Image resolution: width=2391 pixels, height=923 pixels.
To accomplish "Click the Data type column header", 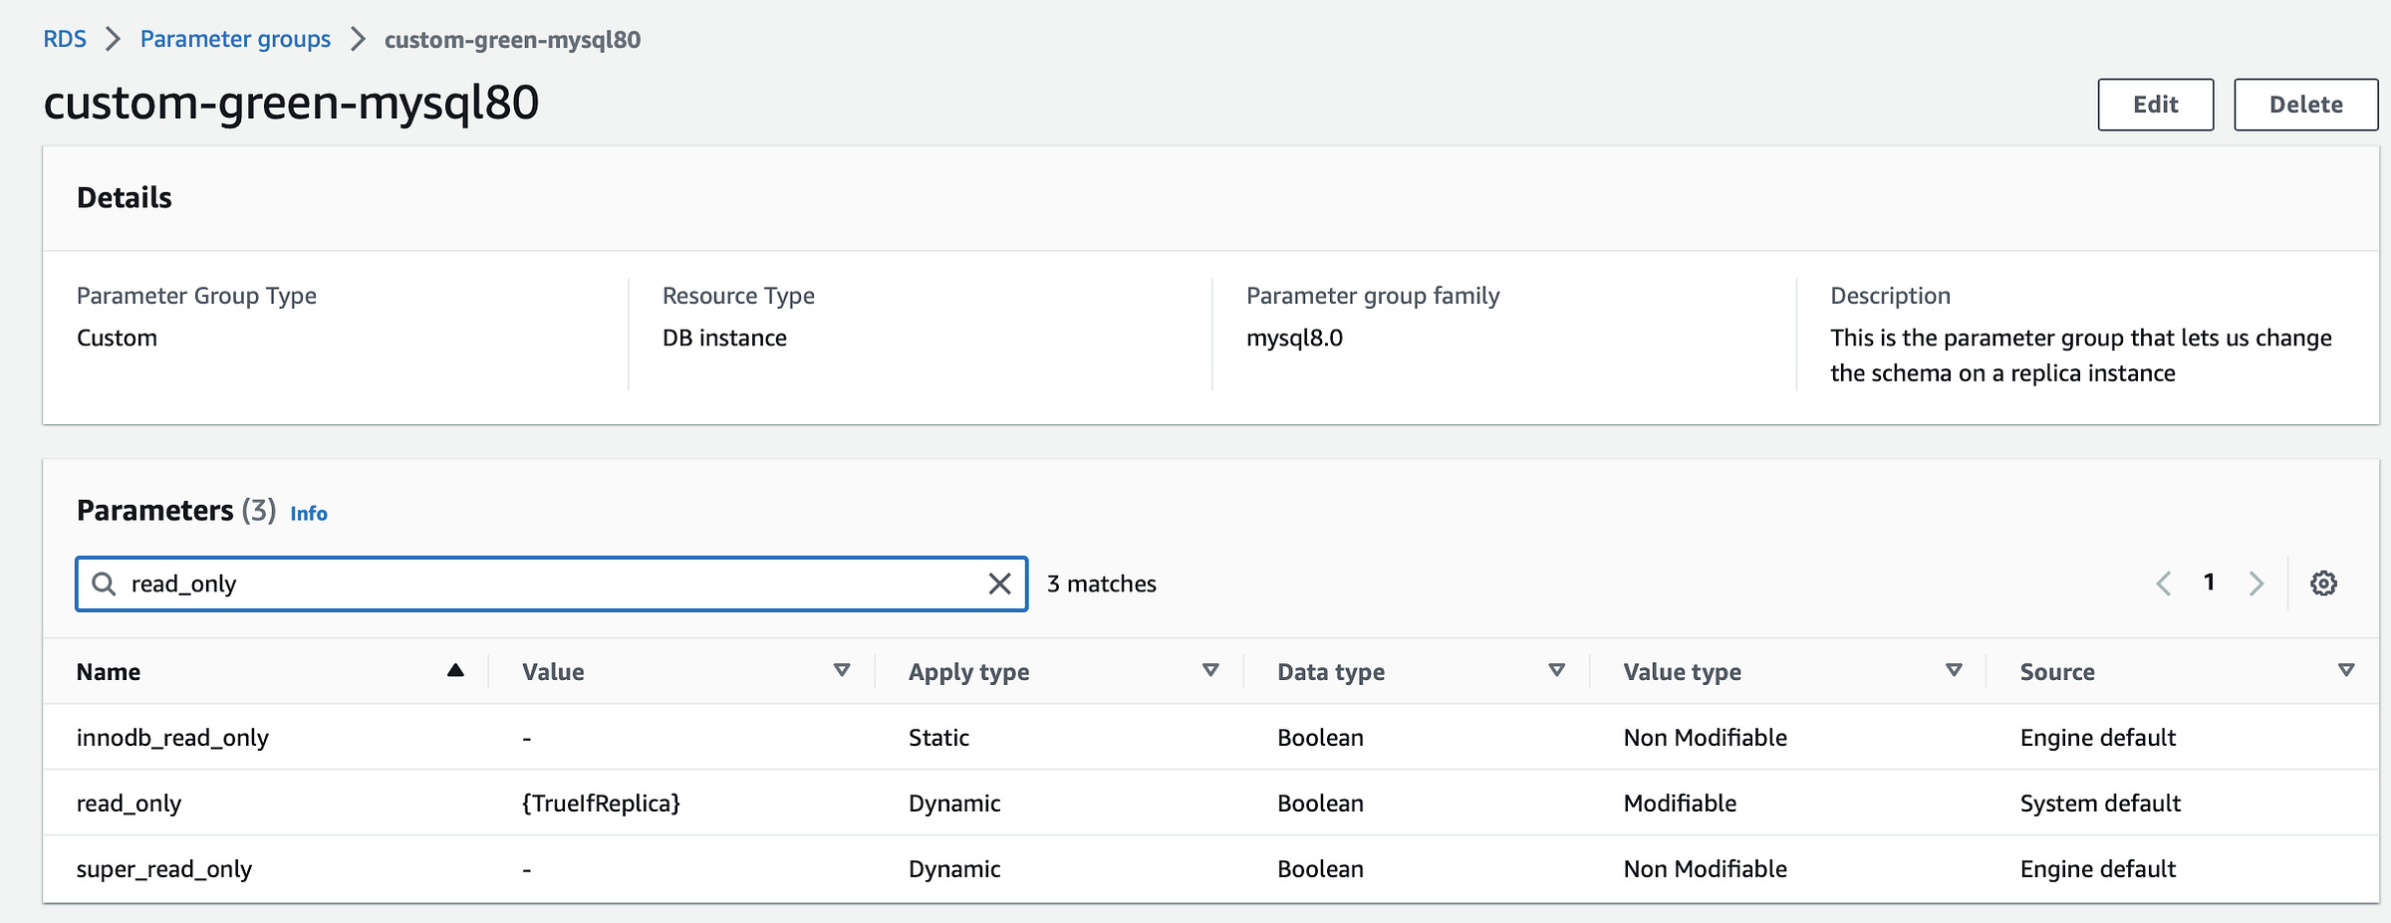I will point(1331,672).
